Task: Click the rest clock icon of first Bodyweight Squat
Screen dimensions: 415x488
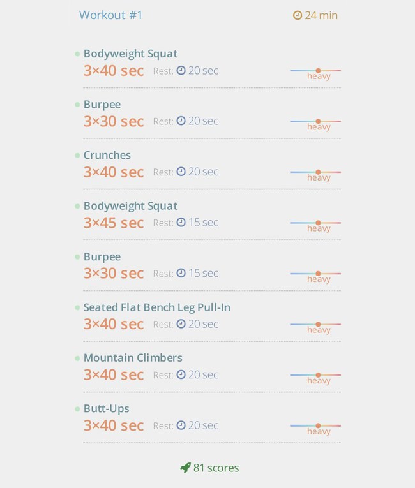Action: pyautogui.click(x=181, y=70)
